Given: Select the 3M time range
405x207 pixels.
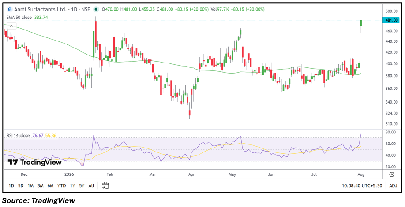Looking at the screenshot, I should click(40, 185).
